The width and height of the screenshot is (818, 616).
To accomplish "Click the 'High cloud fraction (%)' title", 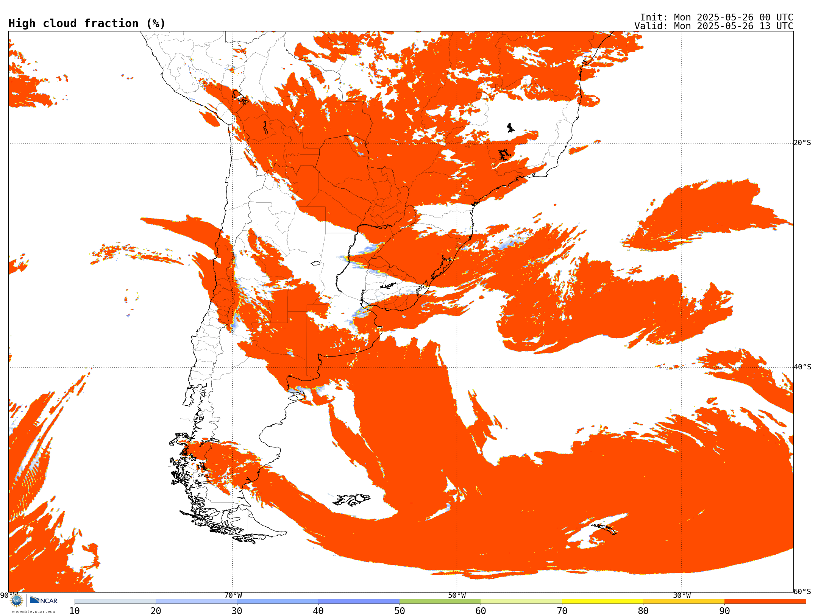I will 87,23.
